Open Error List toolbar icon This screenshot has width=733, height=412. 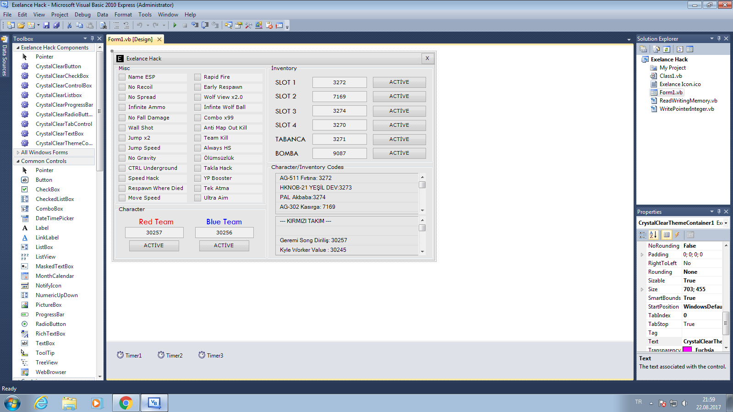pos(269,26)
